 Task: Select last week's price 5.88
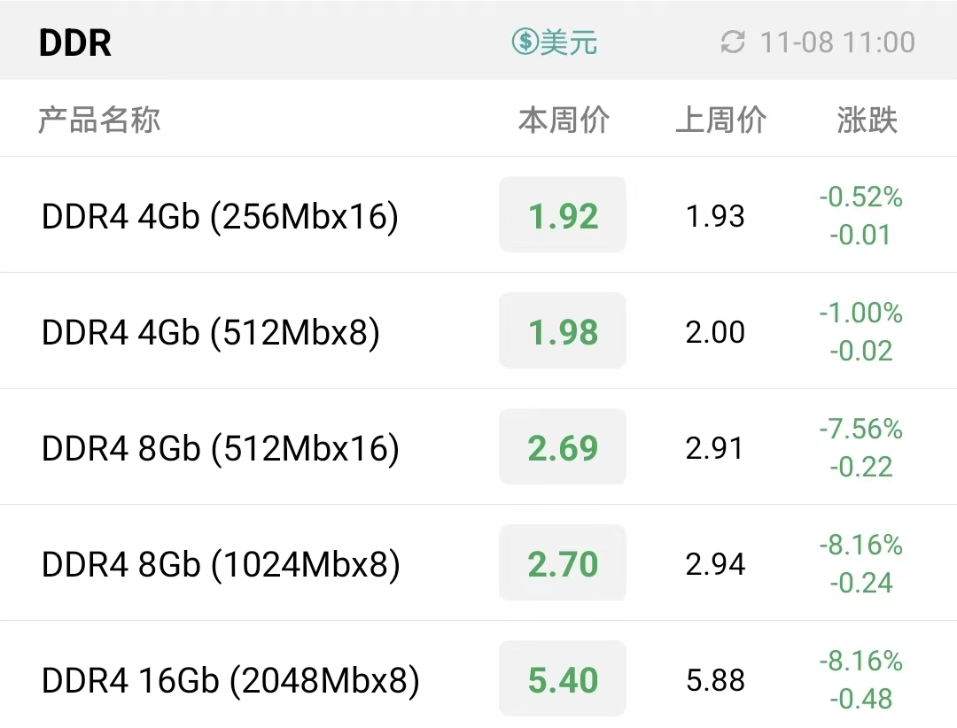point(715,680)
